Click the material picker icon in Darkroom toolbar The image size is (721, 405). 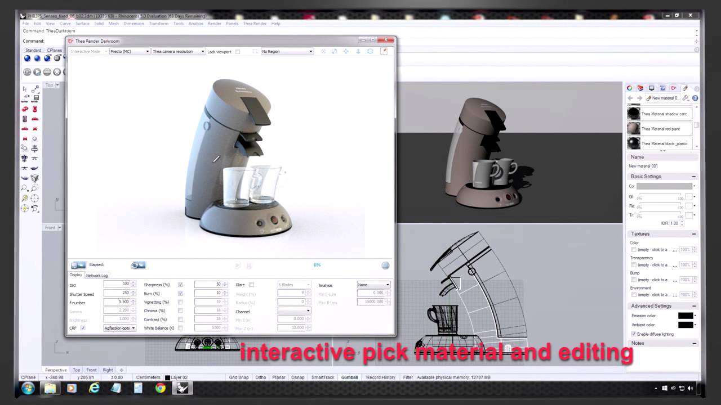click(384, 51)
